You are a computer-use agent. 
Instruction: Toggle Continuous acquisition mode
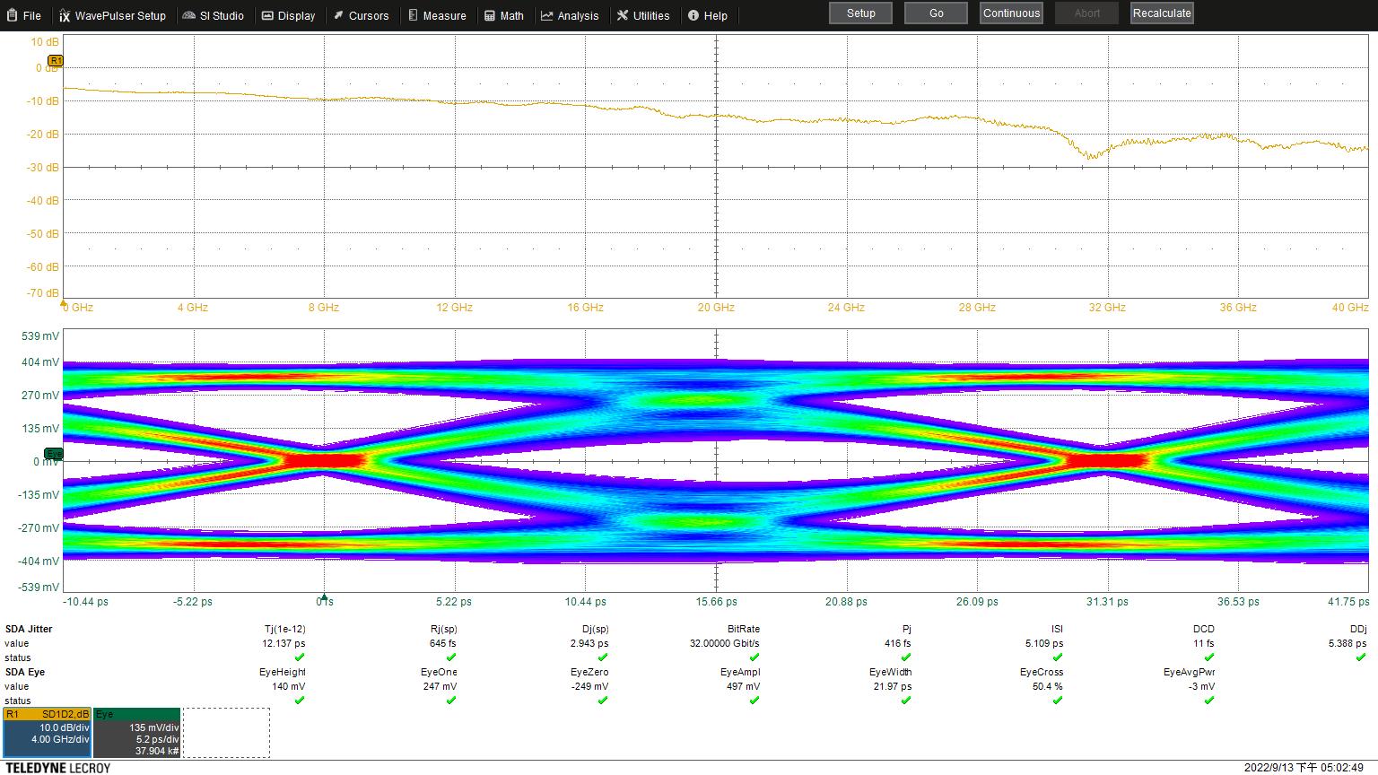click(x=1010, y=13)
